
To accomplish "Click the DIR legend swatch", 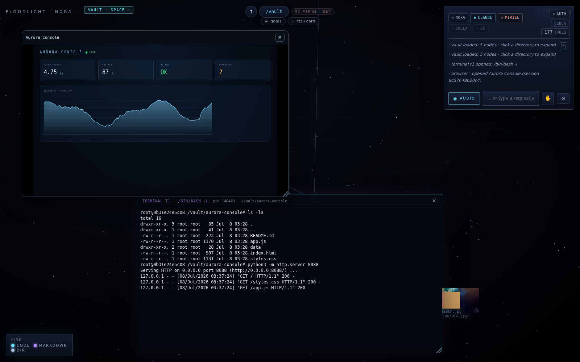I will pyautogui.click(x=13, y=350).
